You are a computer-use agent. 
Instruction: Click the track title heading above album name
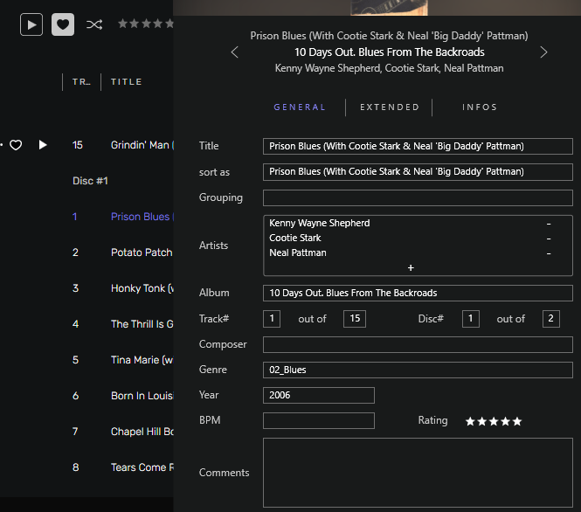(x=389, y=36)
